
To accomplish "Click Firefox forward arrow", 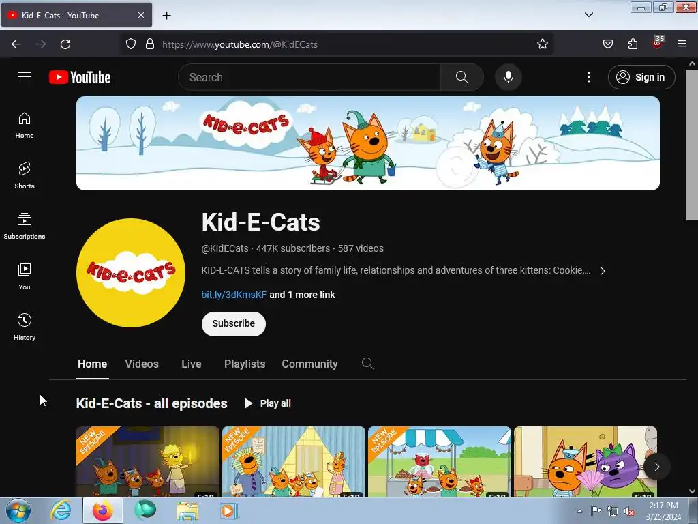I will (x=41, y=44).
